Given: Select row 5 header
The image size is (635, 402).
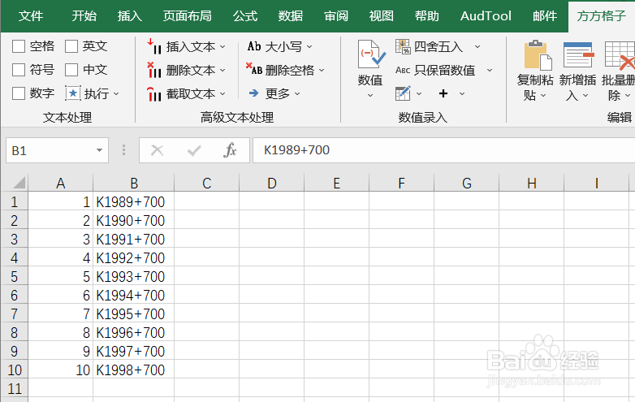Looking at the screenshot, I should click(15, 277).
